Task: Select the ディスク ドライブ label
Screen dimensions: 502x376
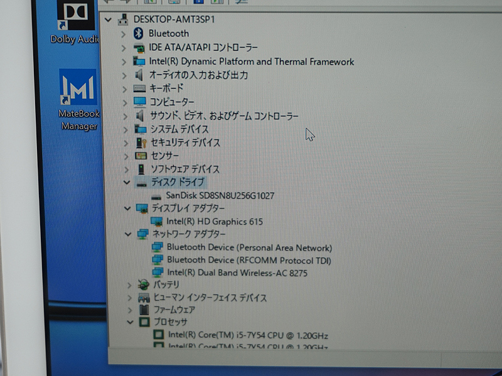Action: tap(178, 182)
